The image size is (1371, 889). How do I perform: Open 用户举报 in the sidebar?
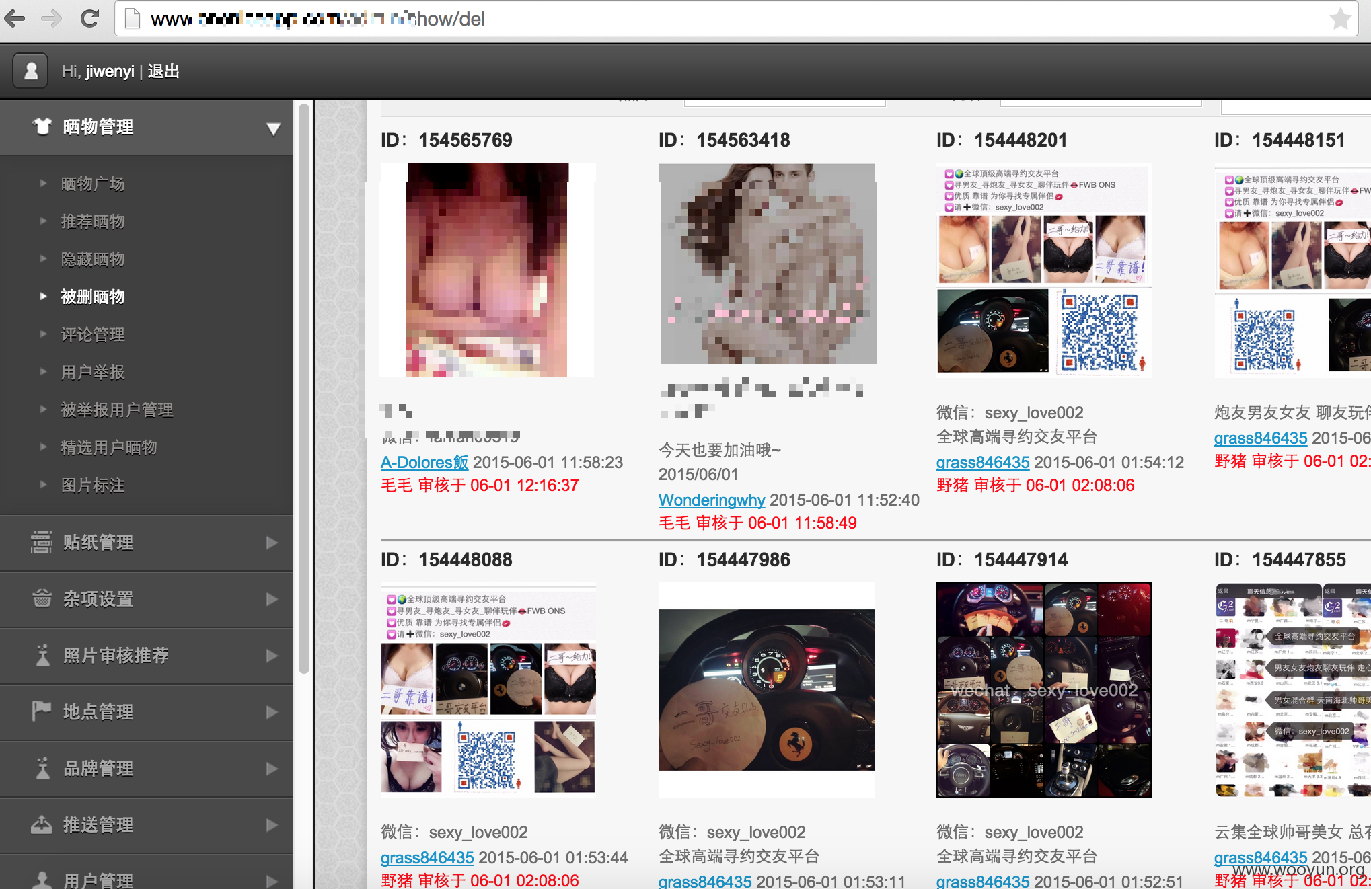(93, 372)
